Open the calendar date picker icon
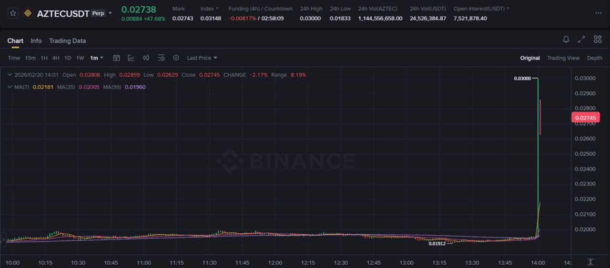The image size is (610, 268). [116, 58]
